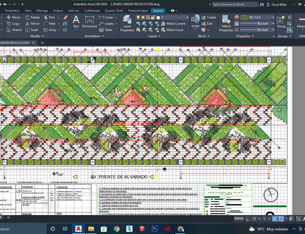Viewport: 305px width, 234px height.
Task: Switch to the Express Tools tab
Action: pyautogui.click(x=113, y=10)
